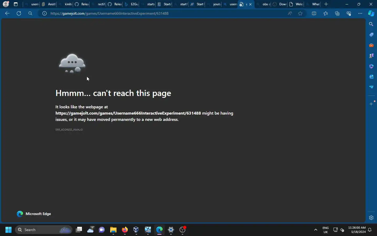Open the weather widget on taskbar
This screenshot has width=377, height=236.
[91, 230]
